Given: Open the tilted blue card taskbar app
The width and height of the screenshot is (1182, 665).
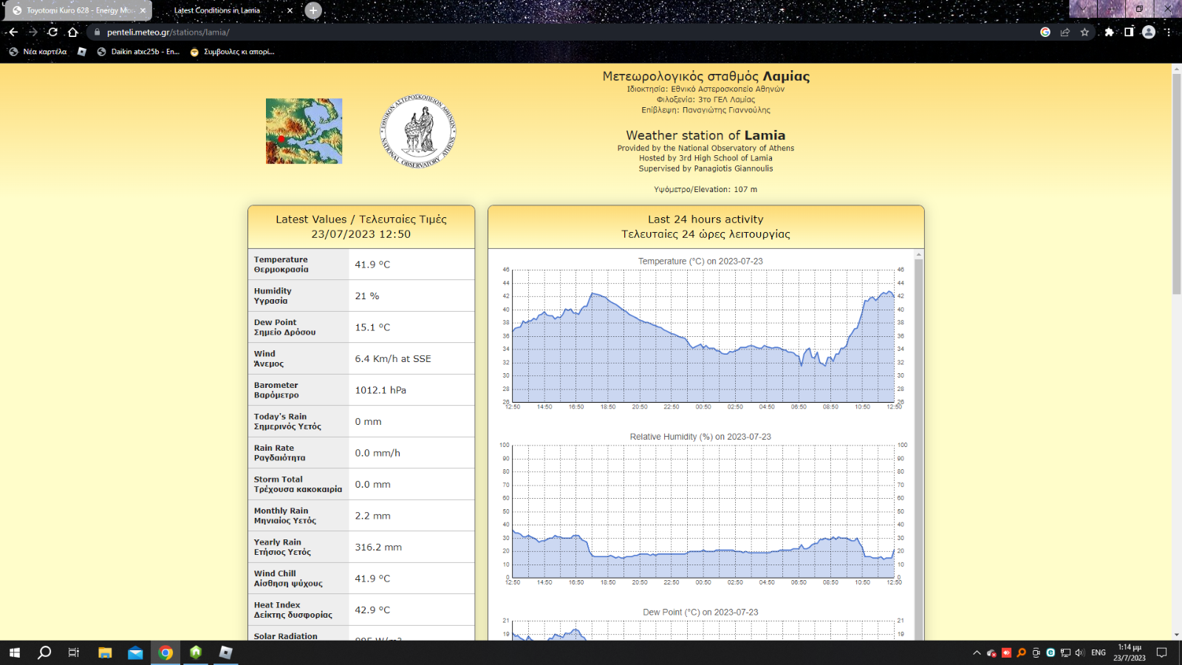Looking at the screenshot, I should 226,652.
